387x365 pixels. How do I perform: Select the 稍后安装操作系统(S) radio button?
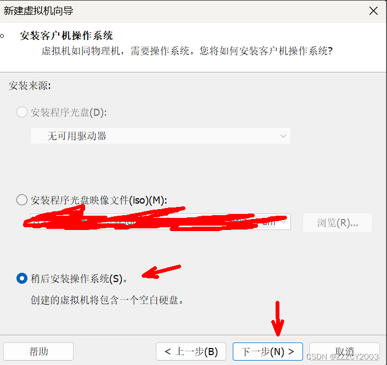[22, 278]
